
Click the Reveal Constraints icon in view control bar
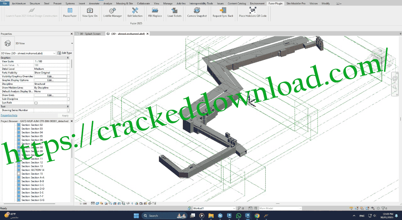coord(154,203)
